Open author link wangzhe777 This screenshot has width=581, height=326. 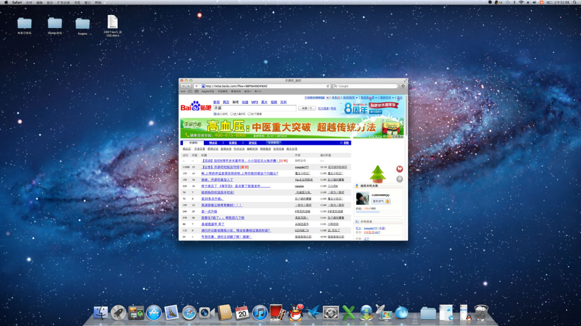click(x=302, y=167)
